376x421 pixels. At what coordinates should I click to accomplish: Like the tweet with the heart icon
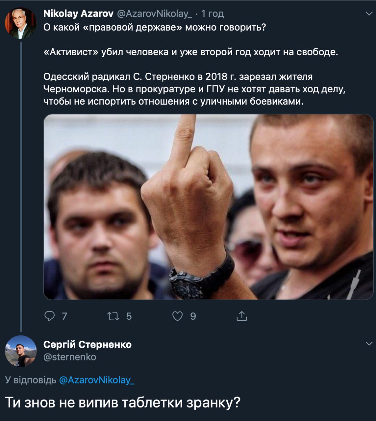(177, 316)
